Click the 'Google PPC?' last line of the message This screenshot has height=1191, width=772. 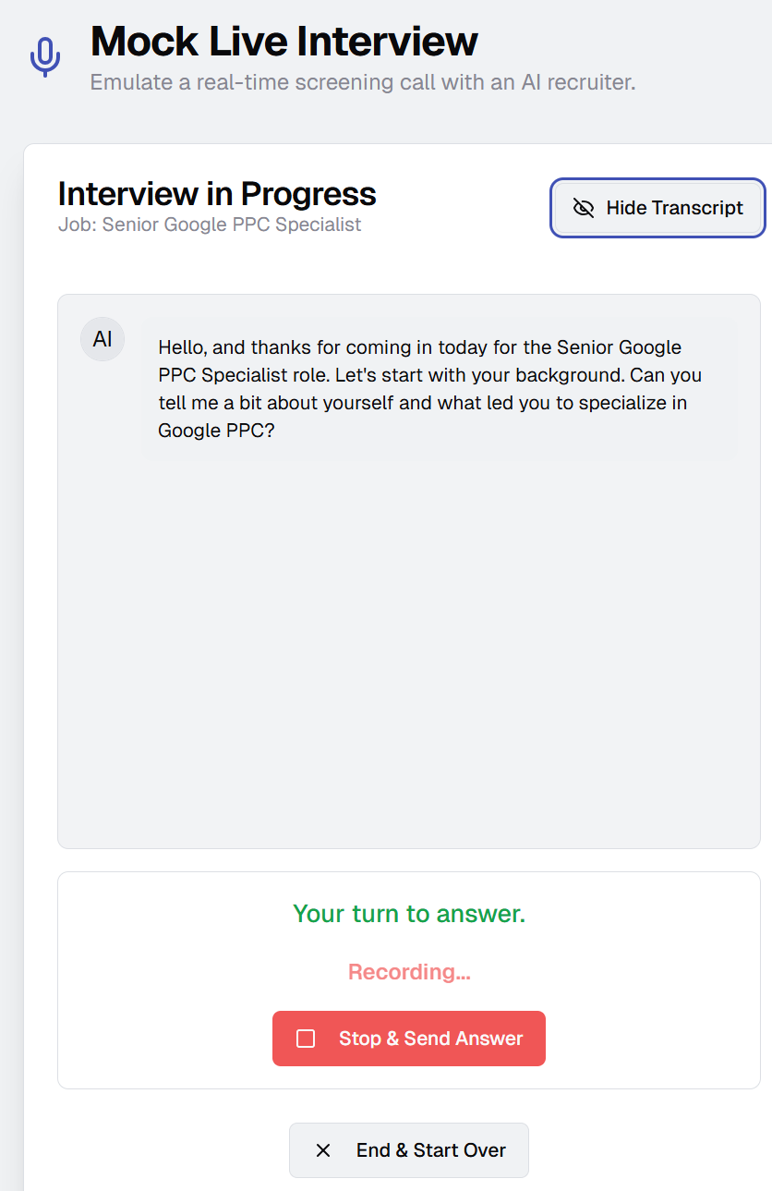[216, 431]
